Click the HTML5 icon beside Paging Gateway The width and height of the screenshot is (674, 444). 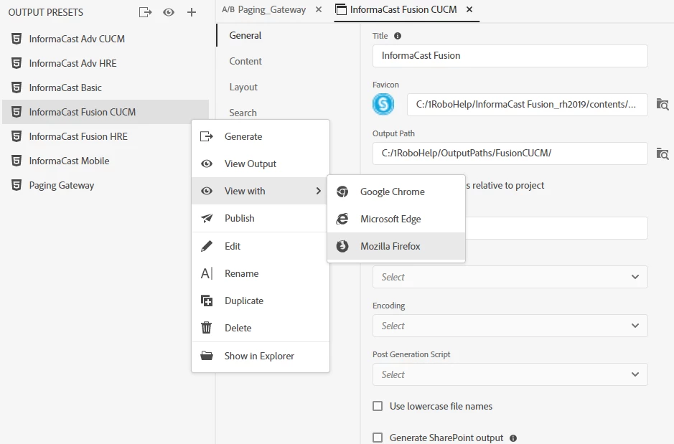click(17, 185)
